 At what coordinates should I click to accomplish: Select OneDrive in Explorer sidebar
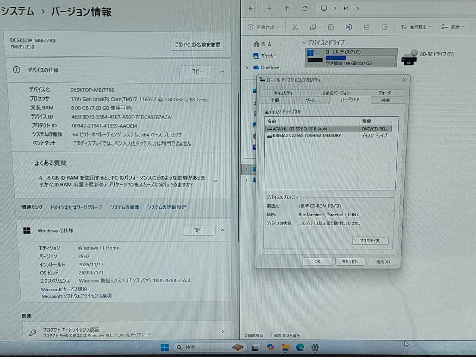(266, 67)
